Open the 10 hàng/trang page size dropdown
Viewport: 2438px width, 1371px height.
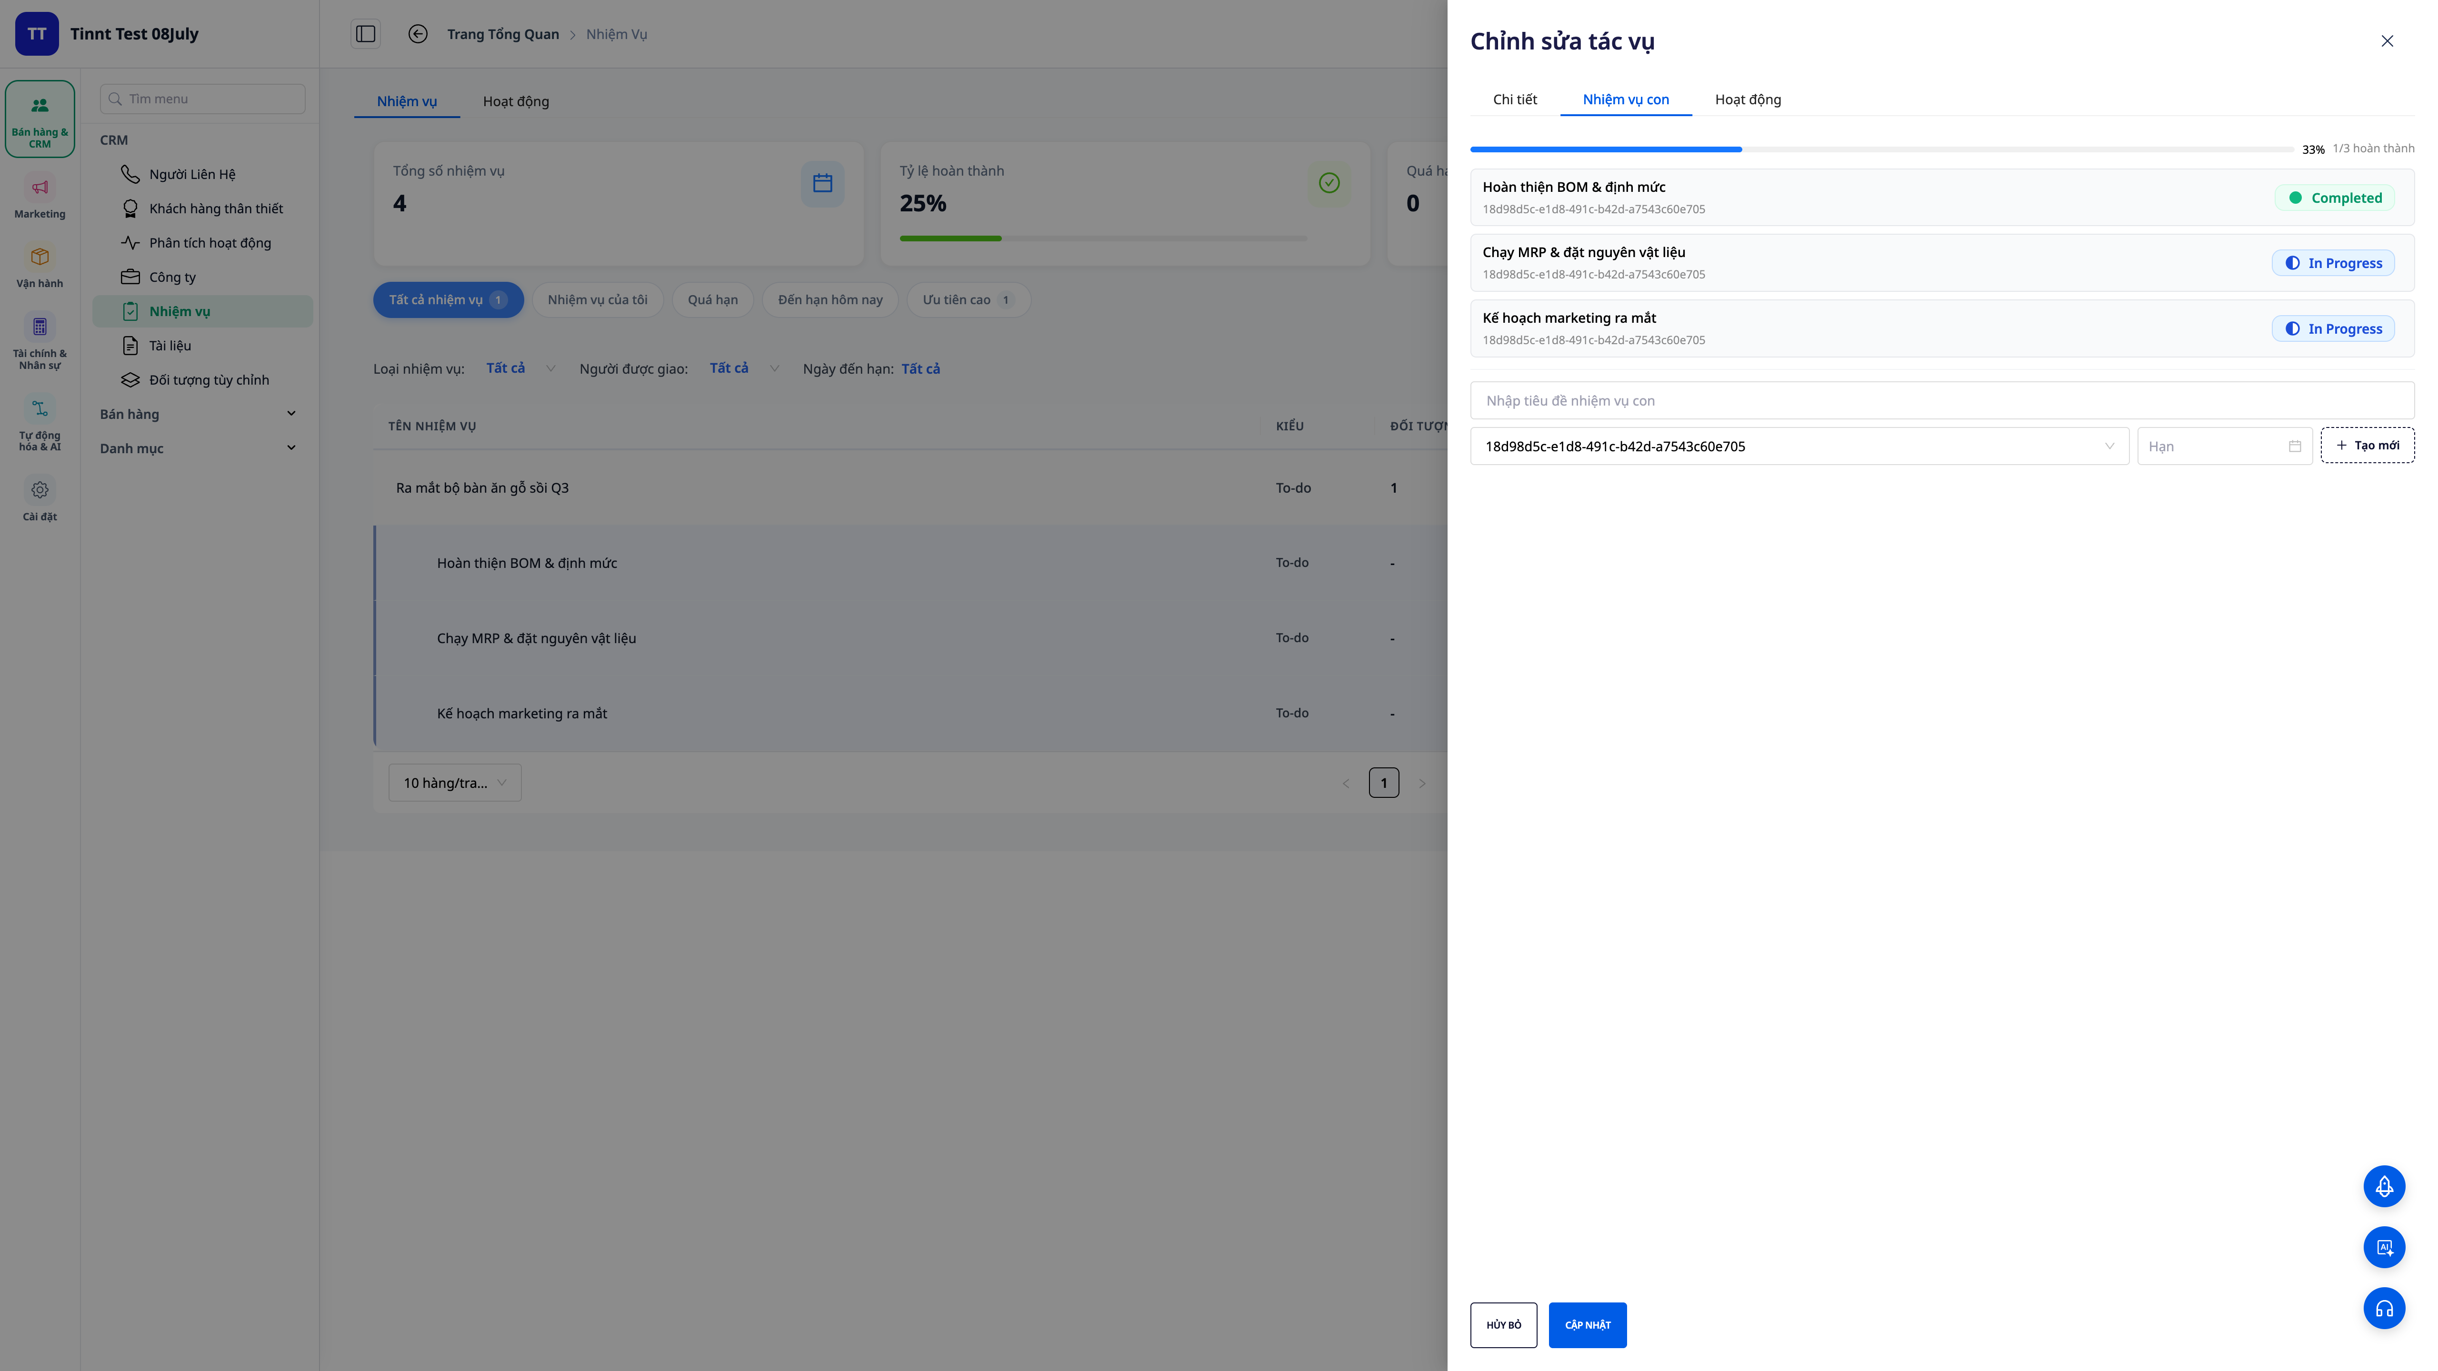(454, 783)
